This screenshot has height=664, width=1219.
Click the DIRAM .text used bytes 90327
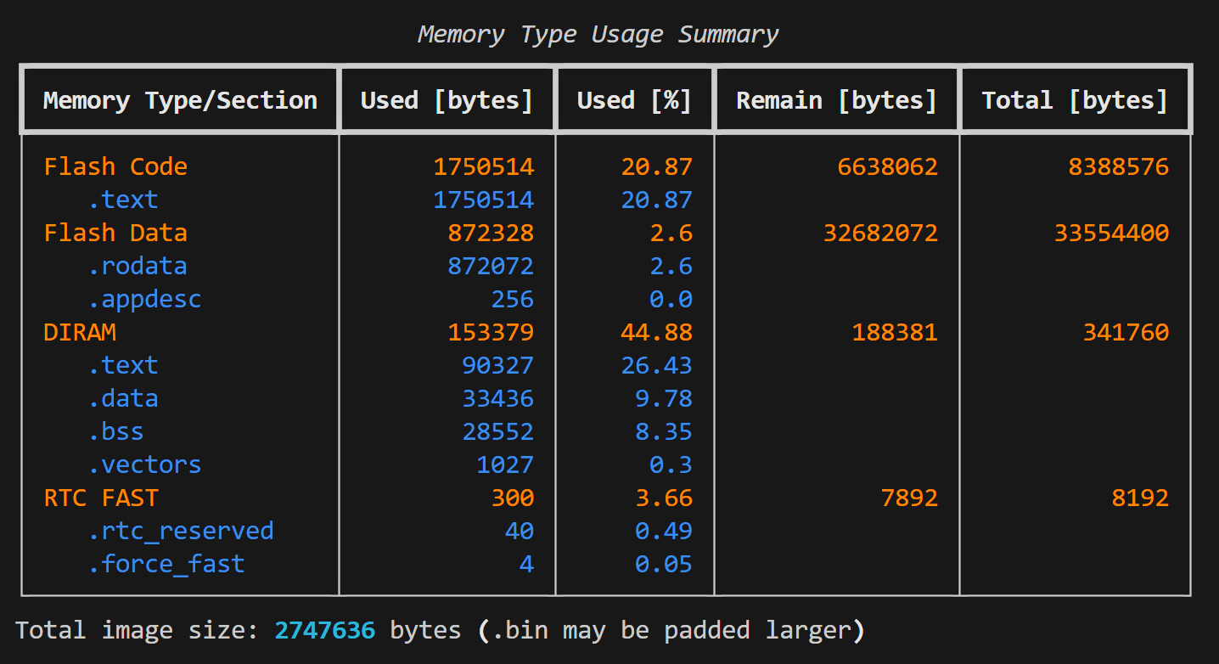pyautogui.click(x=498, y=365)
